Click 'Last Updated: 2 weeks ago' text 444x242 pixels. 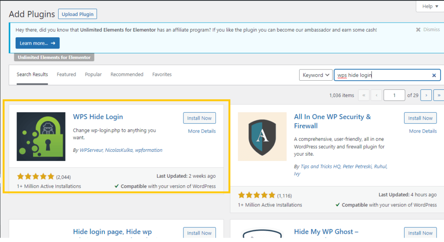coord(186,176)
